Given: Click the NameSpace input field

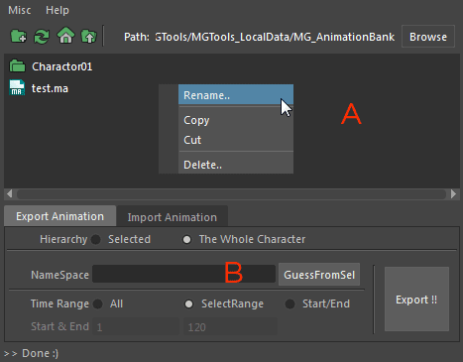Looking at the screenshot, I should 183,274.
